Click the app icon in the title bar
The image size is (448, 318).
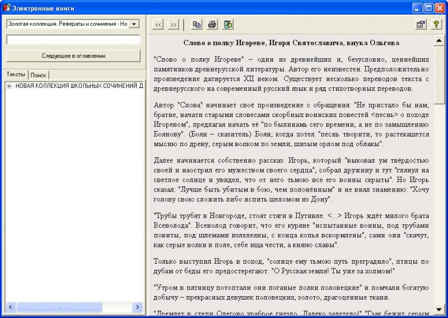tap(7, 8)
